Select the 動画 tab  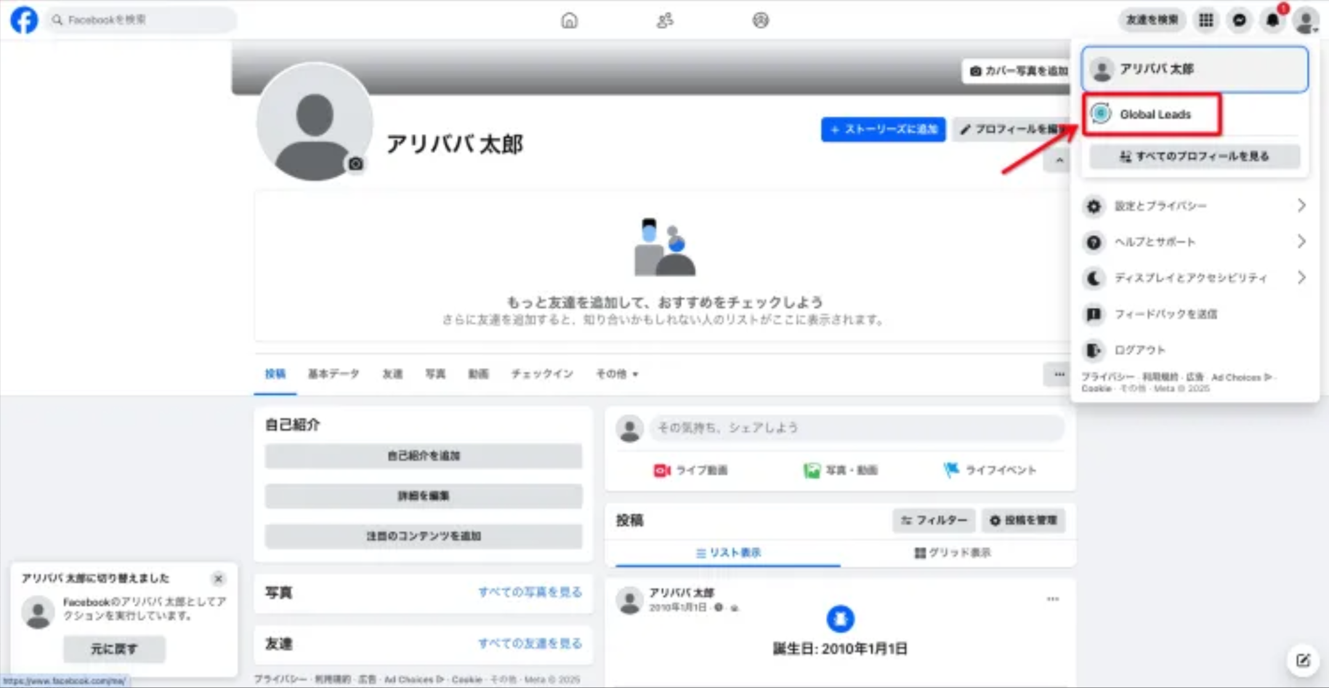478,374
